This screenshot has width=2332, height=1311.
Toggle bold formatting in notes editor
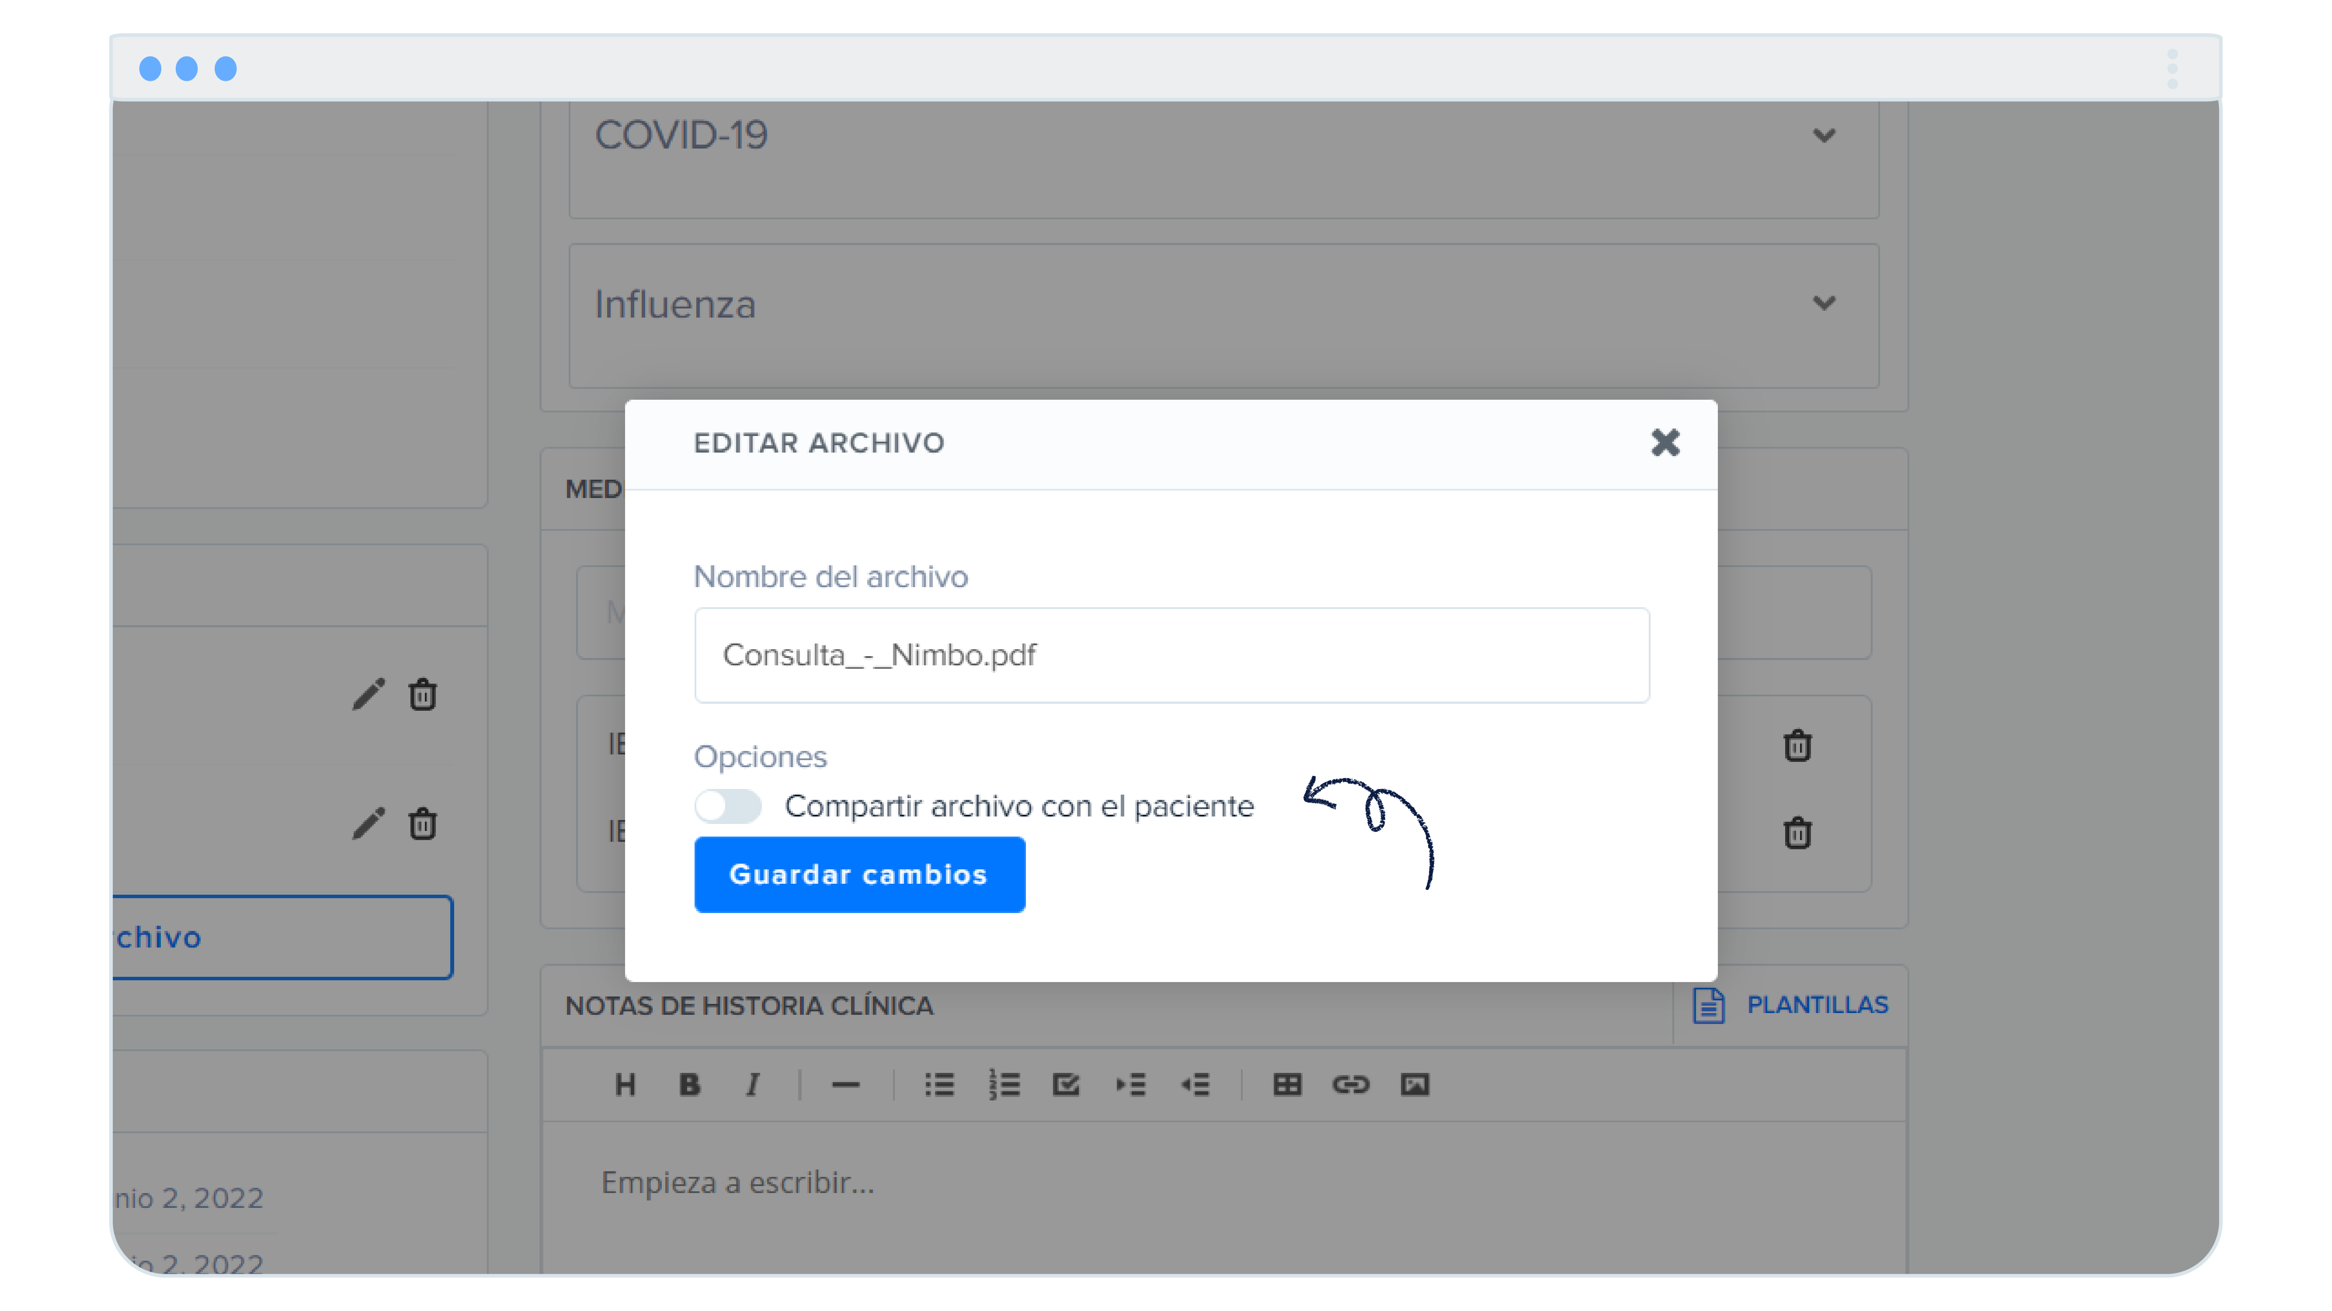coord(689,1084)
